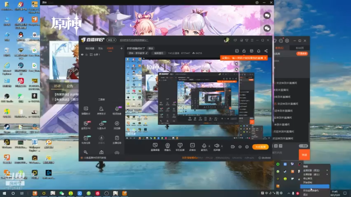The width and height of the screenshot is (351, 197).
Task: Click the 编辑通用 button under the title
Action: (x=158, y=53)
